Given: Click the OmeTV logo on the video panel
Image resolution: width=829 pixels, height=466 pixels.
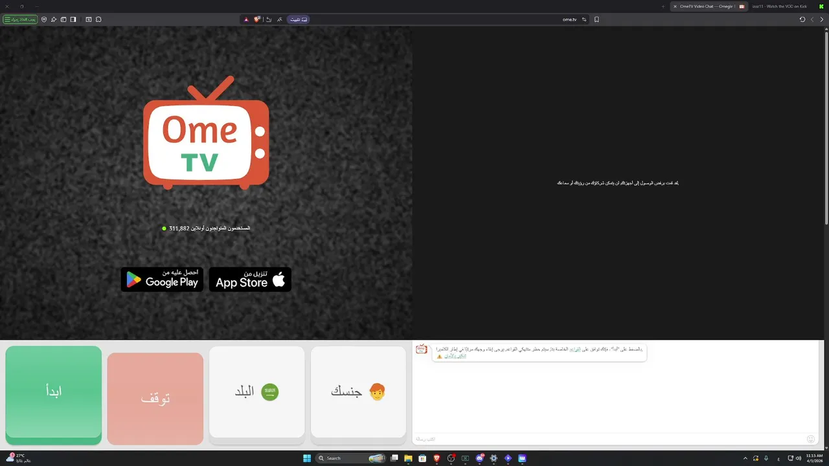Looking at the screenshot, I should click(x=206, y=133).
